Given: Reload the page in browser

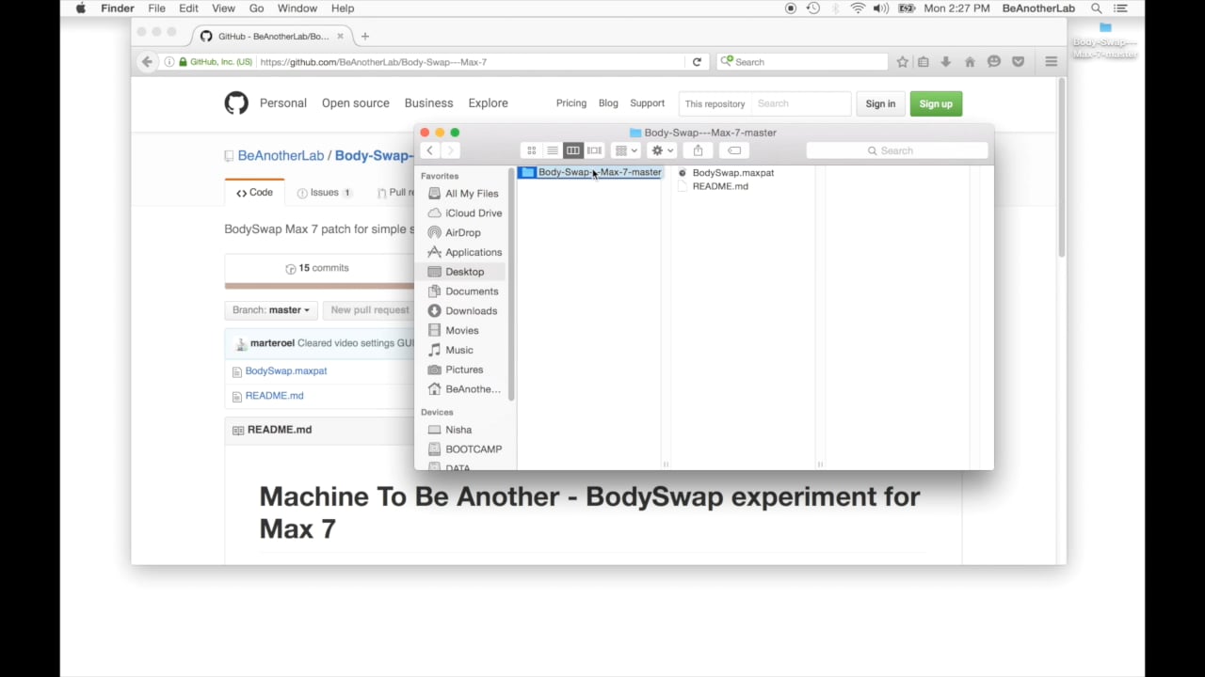Looking at the screenshot, I should coord(697,62).
